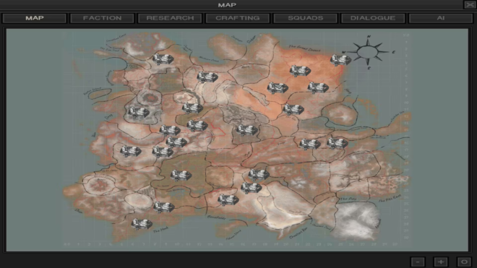Image resolution: width=477 pixels, height=268 pixels.
Task: Select the westernmost town icon on the map
Action: pyautogui.click(x=131, y=150)
